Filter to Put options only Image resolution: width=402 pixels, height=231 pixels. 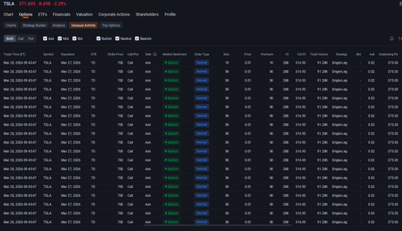(x=31, y=38)
